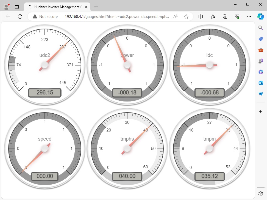Open the Collections icon

225,17
